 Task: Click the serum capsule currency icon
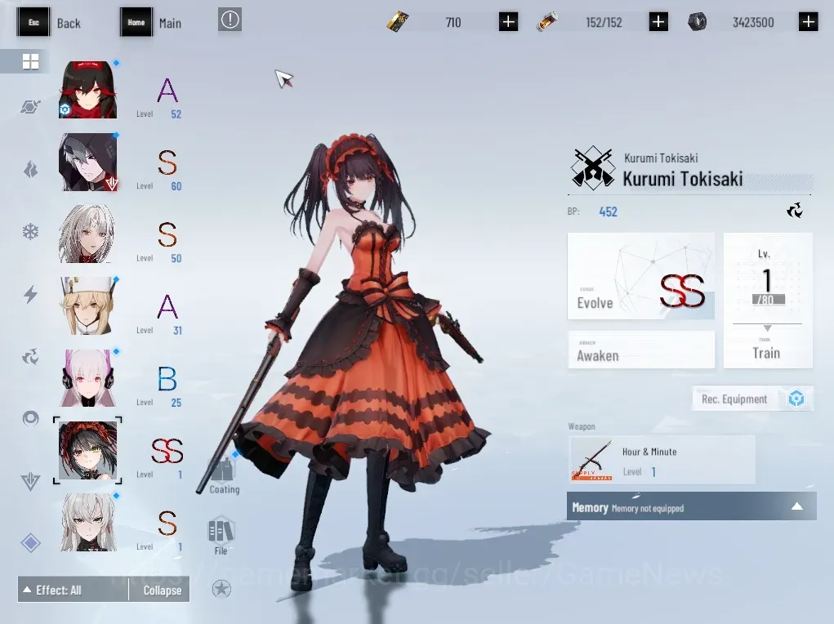coord(546,22)
